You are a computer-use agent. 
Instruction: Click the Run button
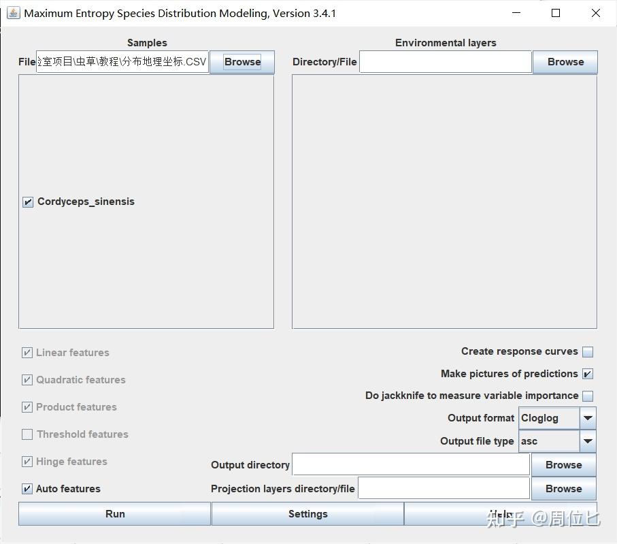click(114, 513)
